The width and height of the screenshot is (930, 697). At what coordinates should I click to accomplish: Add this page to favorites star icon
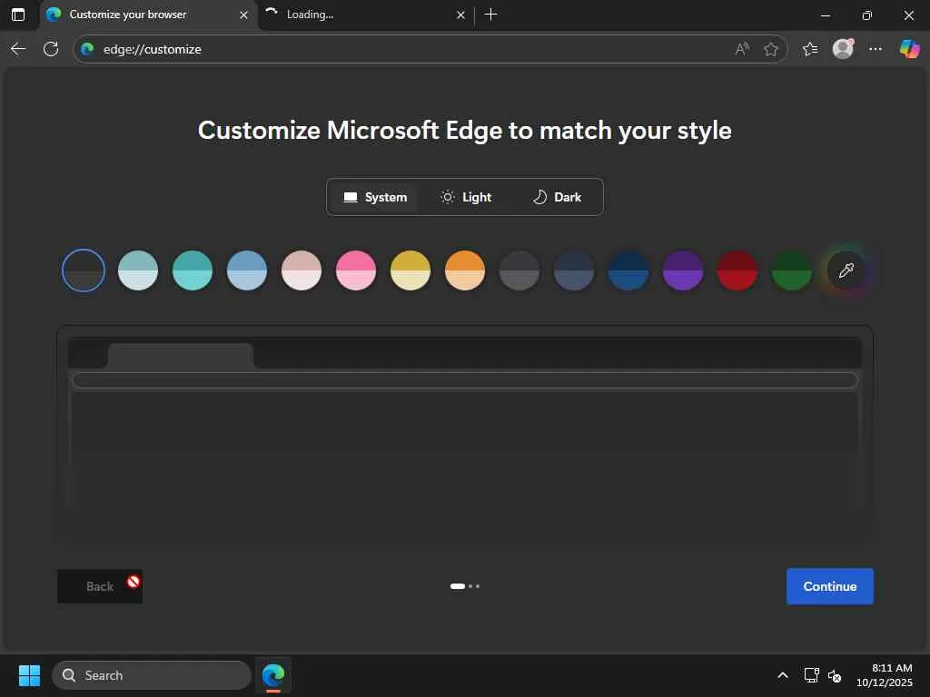[x=771, y=49]
